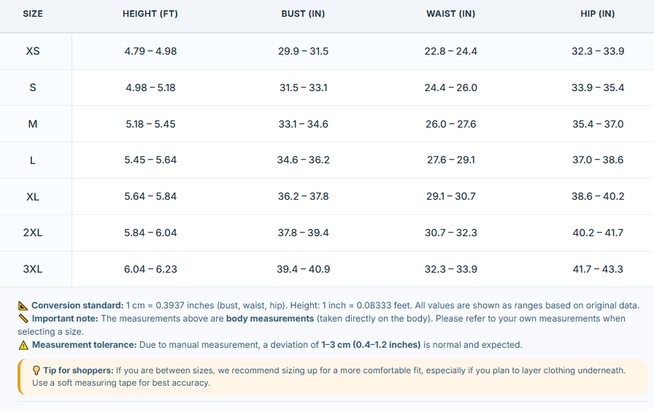
Task: Click the 'Tip for shoppers:' label
Action: (x=78, y=370)
